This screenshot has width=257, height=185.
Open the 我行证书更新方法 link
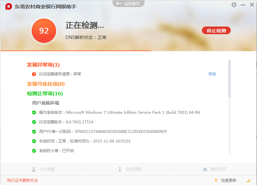pyautogui.click(x=22, y=181)
